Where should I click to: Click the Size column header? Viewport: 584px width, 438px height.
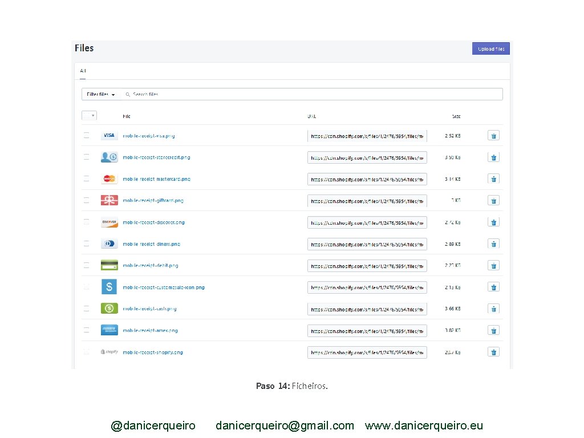[x=456, y=116]
